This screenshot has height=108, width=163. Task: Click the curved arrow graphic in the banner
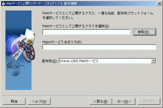pyautogui.click(x=18, y=41)
